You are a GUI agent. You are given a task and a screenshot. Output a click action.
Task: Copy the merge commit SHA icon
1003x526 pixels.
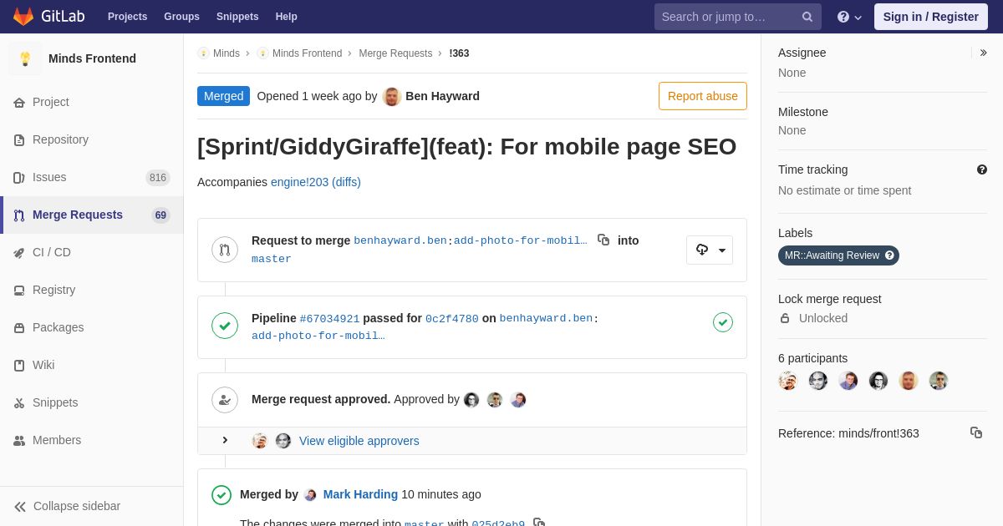(539, 523)
